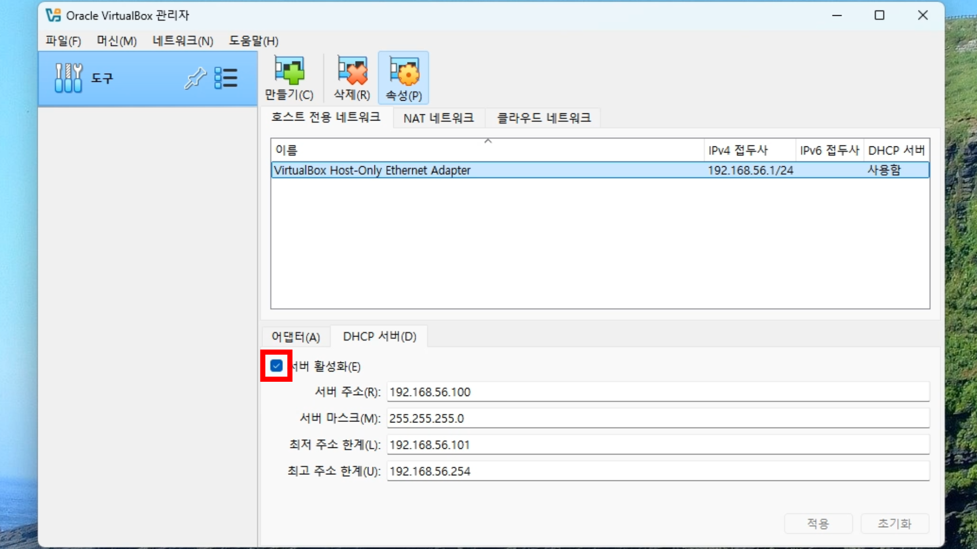Open the Tools list menu icon

tap(226, 78)
